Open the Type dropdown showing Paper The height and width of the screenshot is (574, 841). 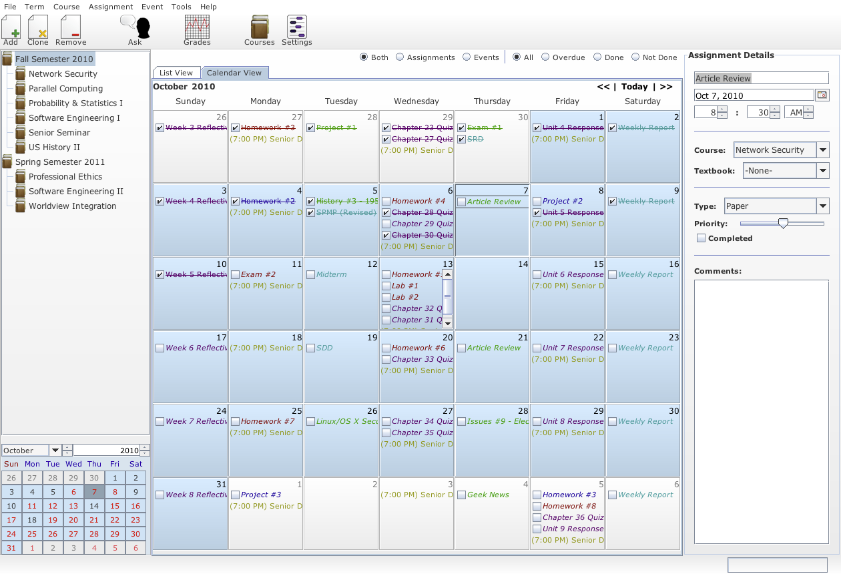point(823,206)
